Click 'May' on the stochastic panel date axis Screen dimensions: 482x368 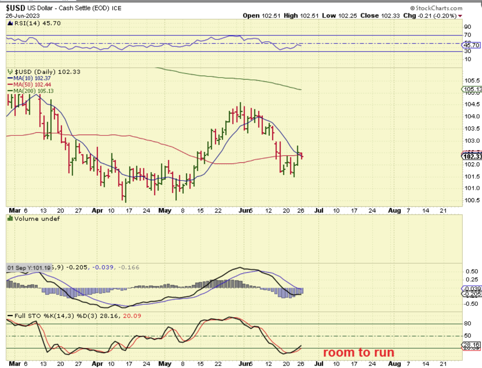point(165,364)
